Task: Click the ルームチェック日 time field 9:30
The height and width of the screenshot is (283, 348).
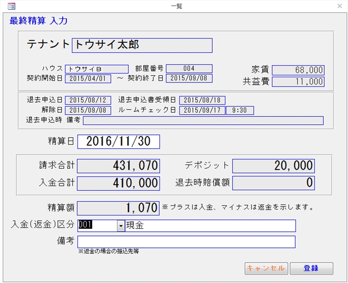Action: pos(240,110)
